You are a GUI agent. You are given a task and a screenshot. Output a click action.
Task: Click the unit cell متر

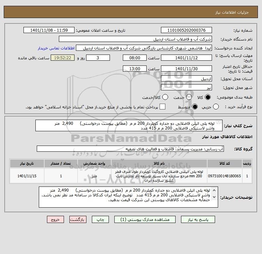pos(94,176)
